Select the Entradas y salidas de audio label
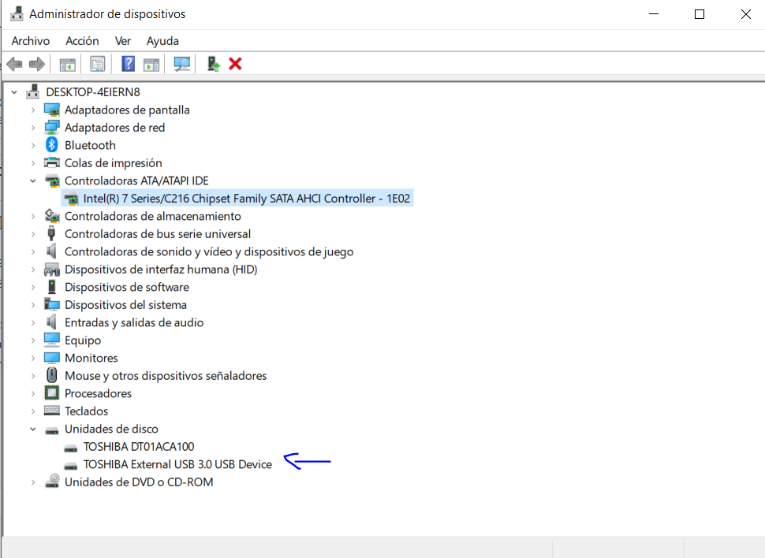 point(134,322)
